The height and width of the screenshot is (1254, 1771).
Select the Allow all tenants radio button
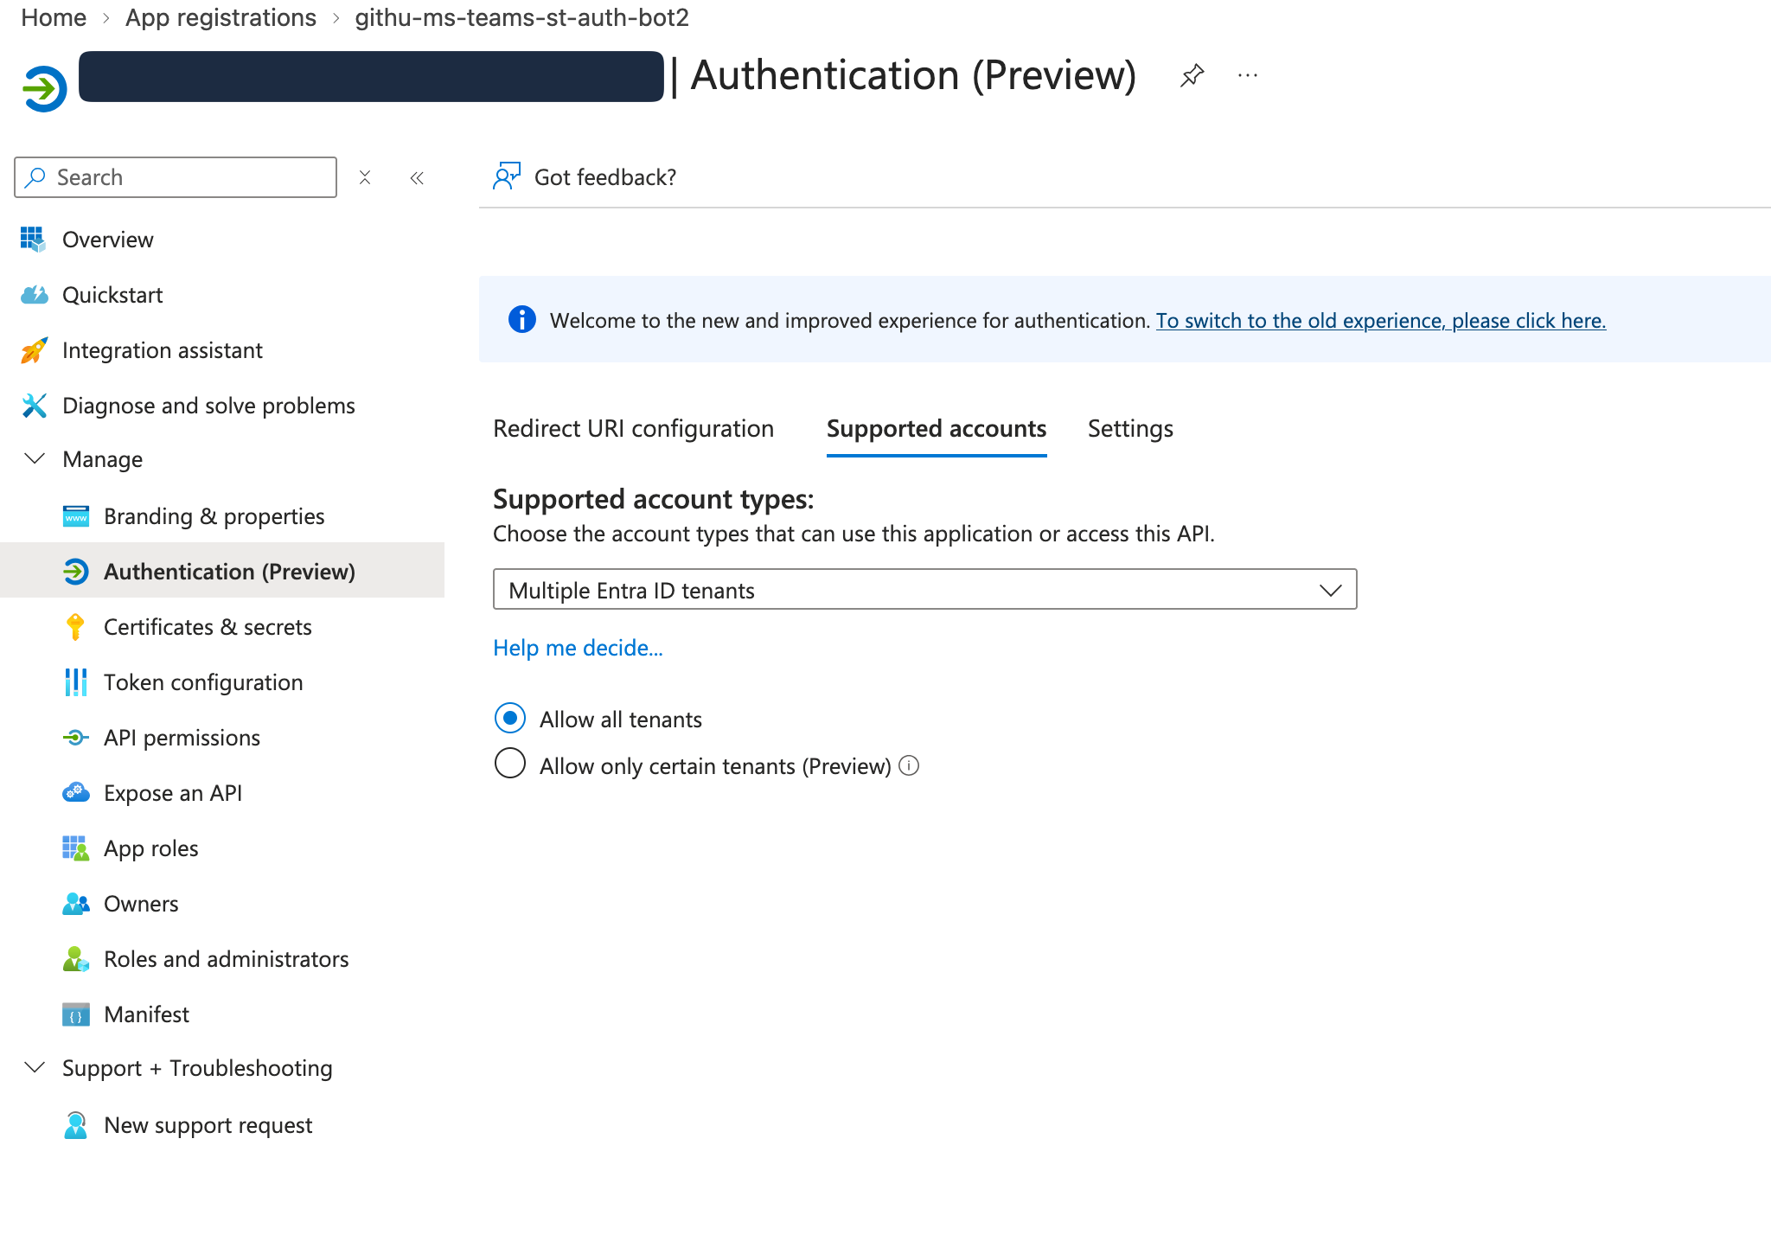[x=510, y=718]
